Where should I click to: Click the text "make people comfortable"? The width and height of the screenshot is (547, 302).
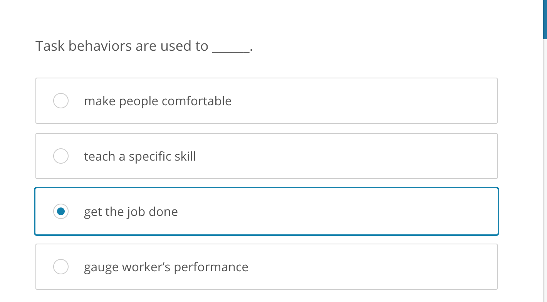click(158, 101)
